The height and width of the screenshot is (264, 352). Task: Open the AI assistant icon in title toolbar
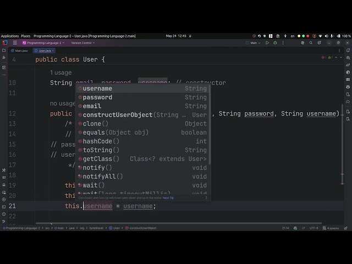(x=302, y=43)
